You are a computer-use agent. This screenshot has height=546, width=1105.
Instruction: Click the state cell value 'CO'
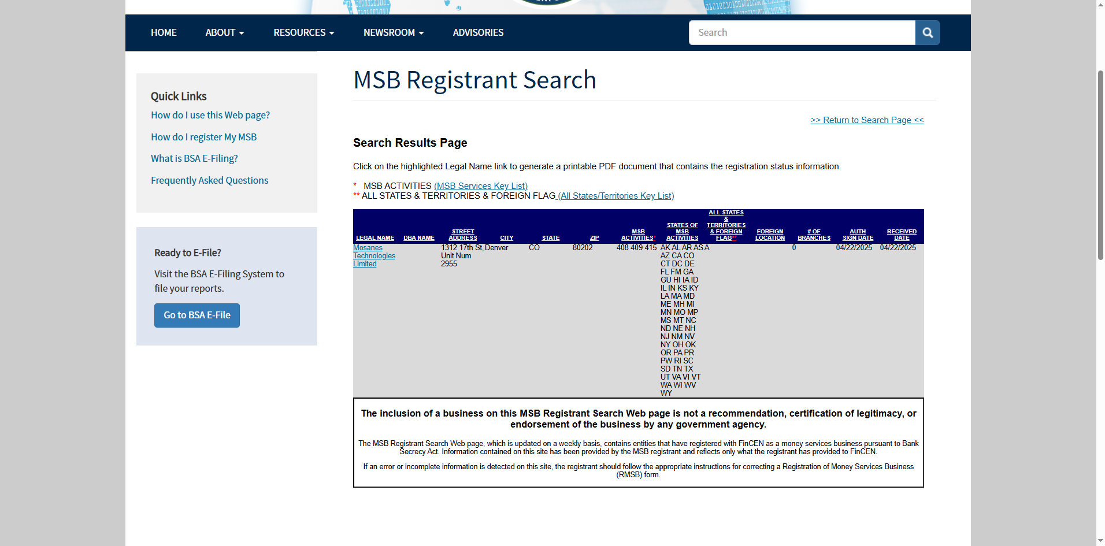(534, 248)
